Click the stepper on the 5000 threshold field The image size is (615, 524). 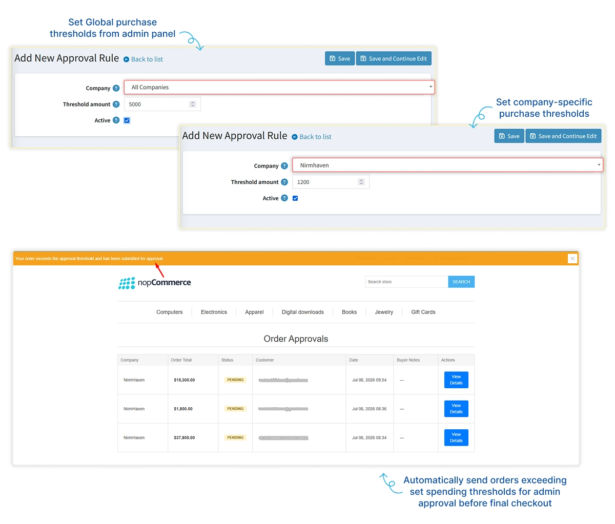193,104
